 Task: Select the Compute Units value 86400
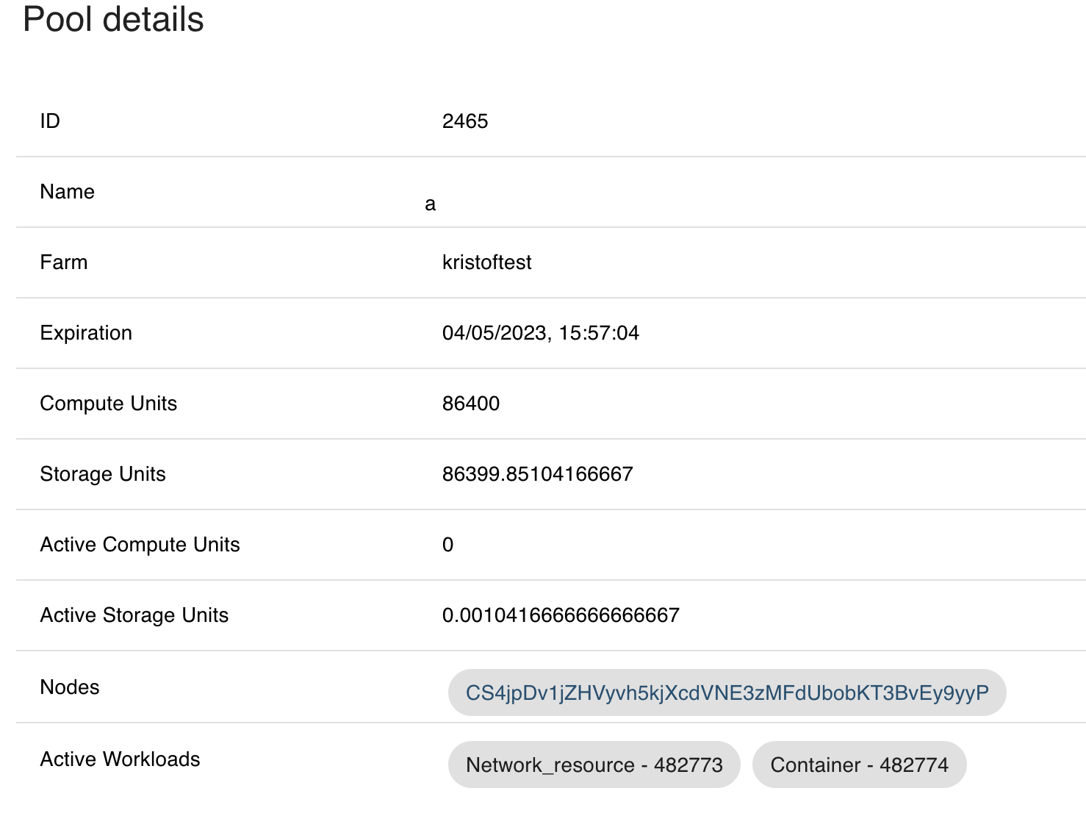pyautogui.click(x=470, y=404)
